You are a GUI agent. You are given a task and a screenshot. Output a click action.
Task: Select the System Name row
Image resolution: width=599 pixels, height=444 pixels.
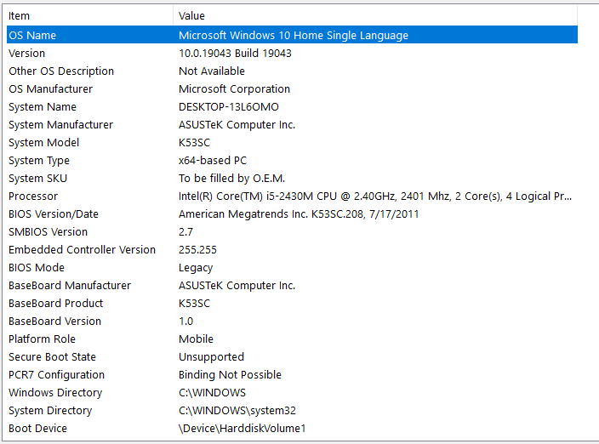tap(292, 107)
